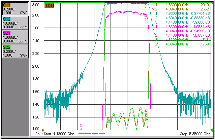Image resolution: width=215 pixels, height=139 pixels.
Task: Select the S12 trace panel
Action: tap(15, 23)
